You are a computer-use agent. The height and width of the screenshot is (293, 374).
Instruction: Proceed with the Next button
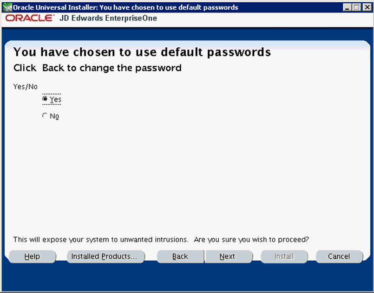[x=227, y=256]
